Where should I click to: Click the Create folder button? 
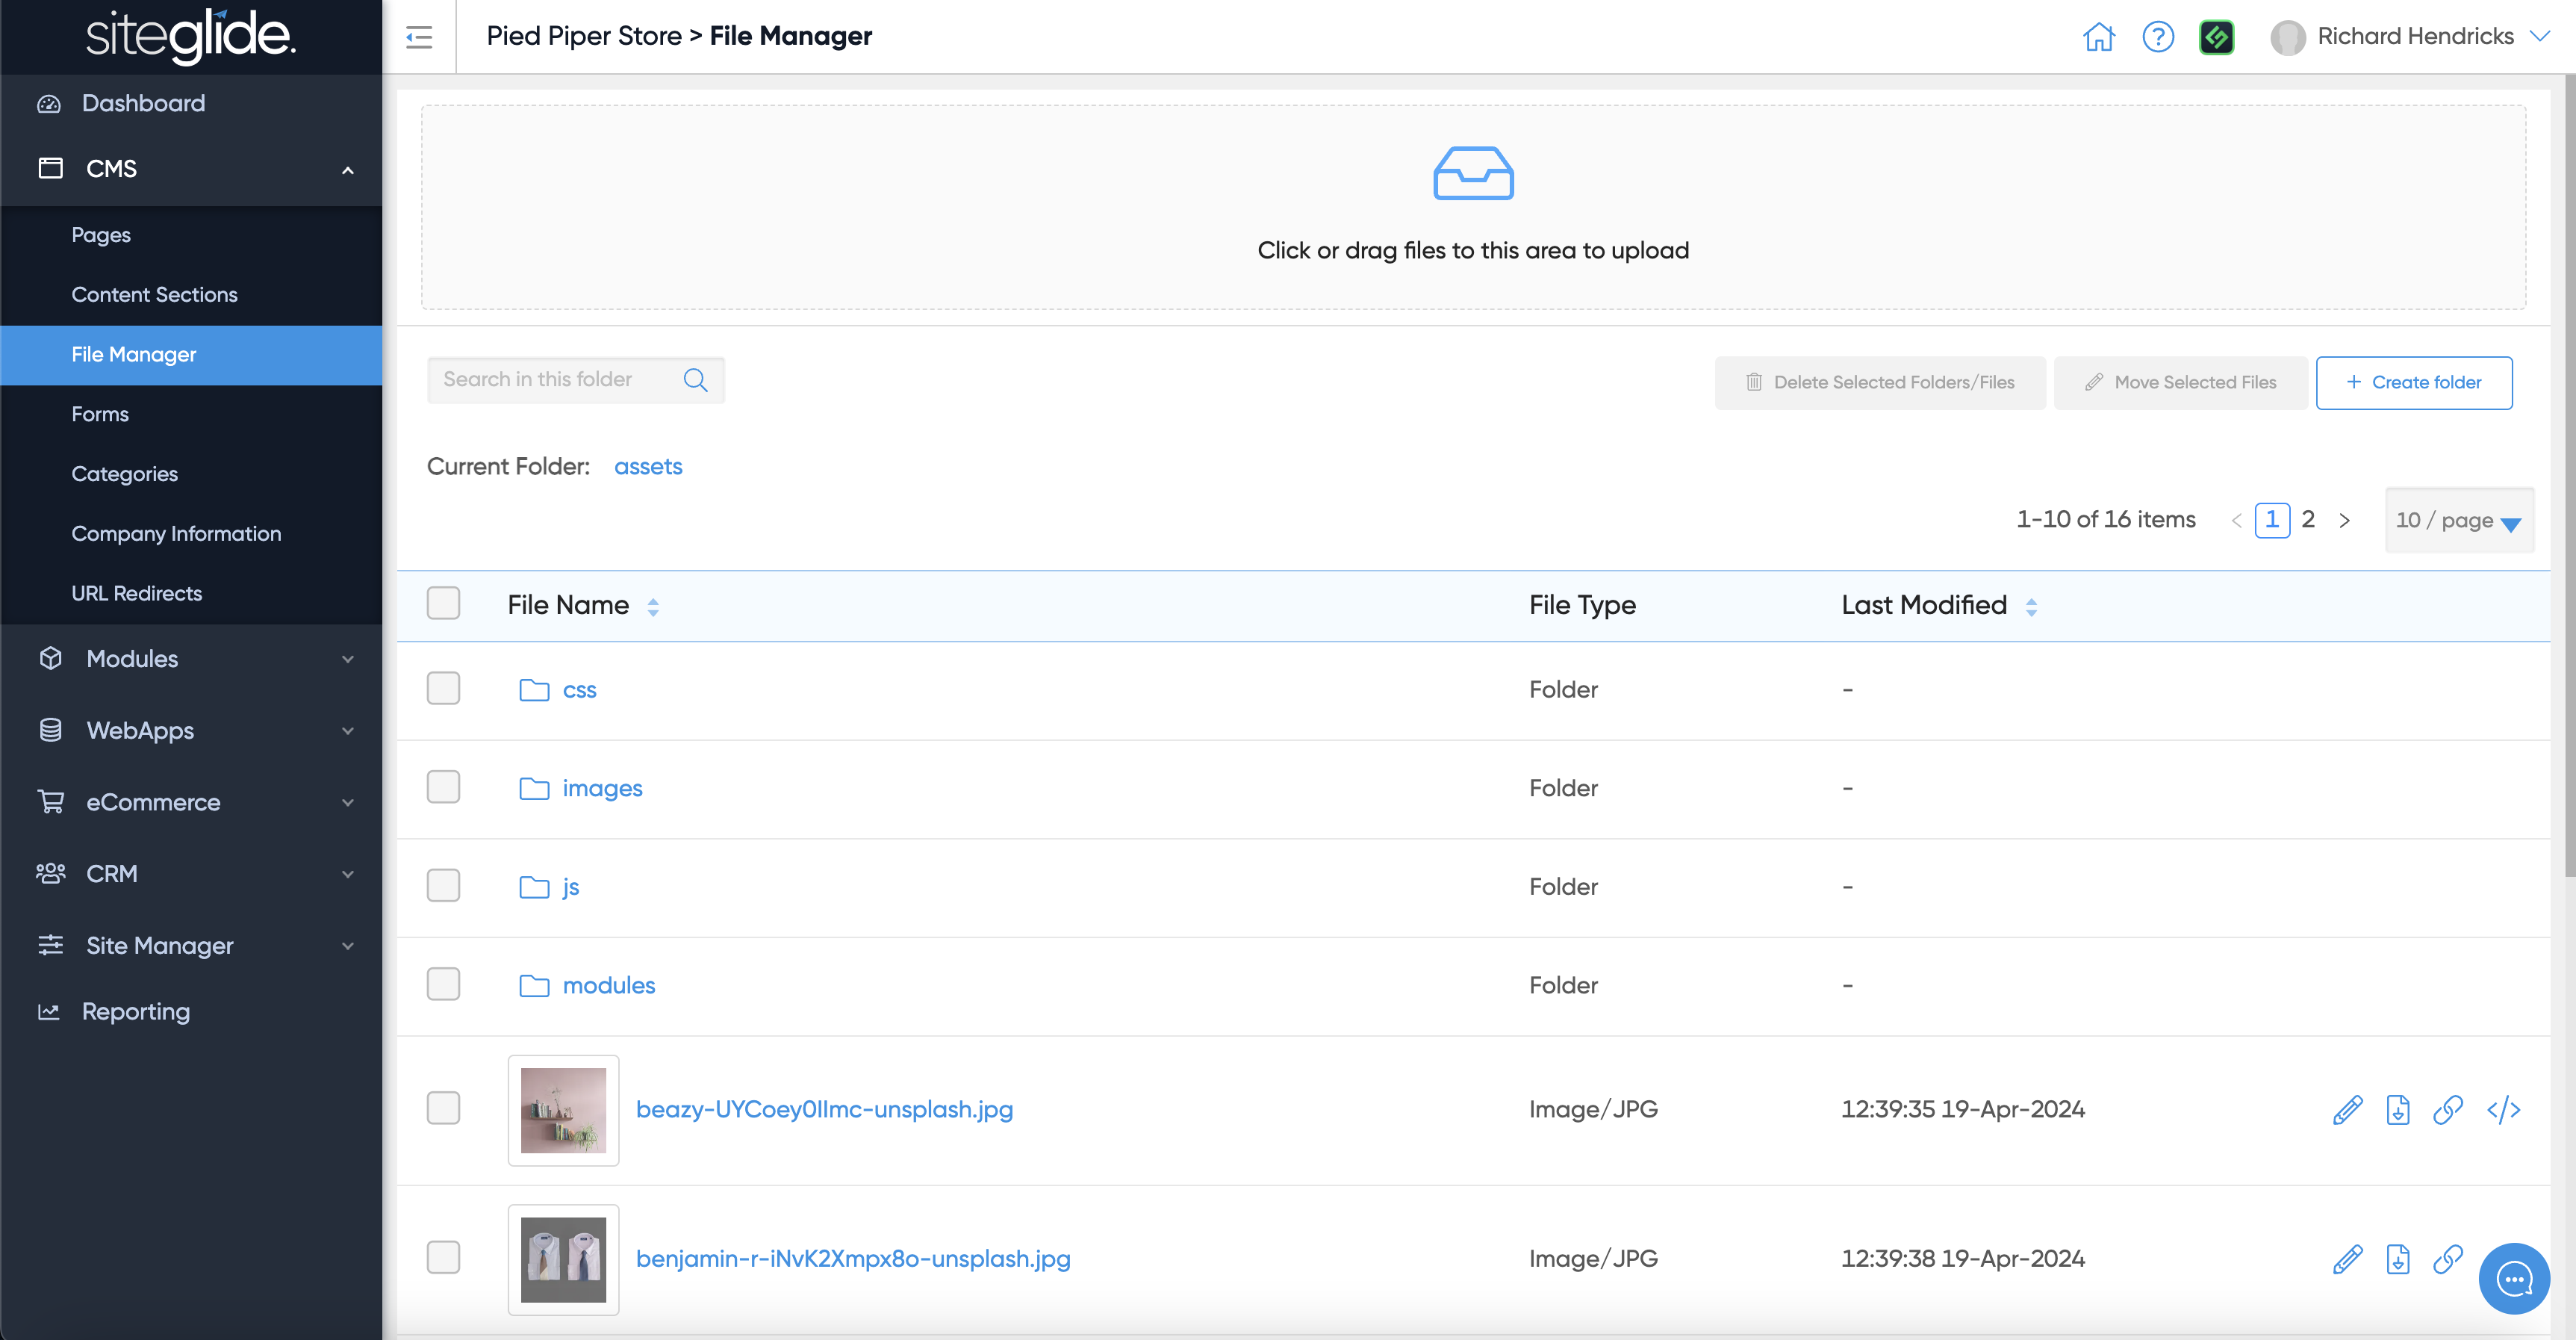point(2413,382)
